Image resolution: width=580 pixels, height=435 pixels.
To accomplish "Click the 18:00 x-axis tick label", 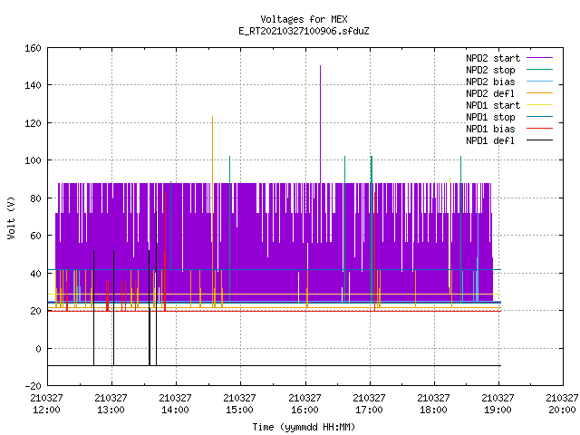I will point(433,410).
